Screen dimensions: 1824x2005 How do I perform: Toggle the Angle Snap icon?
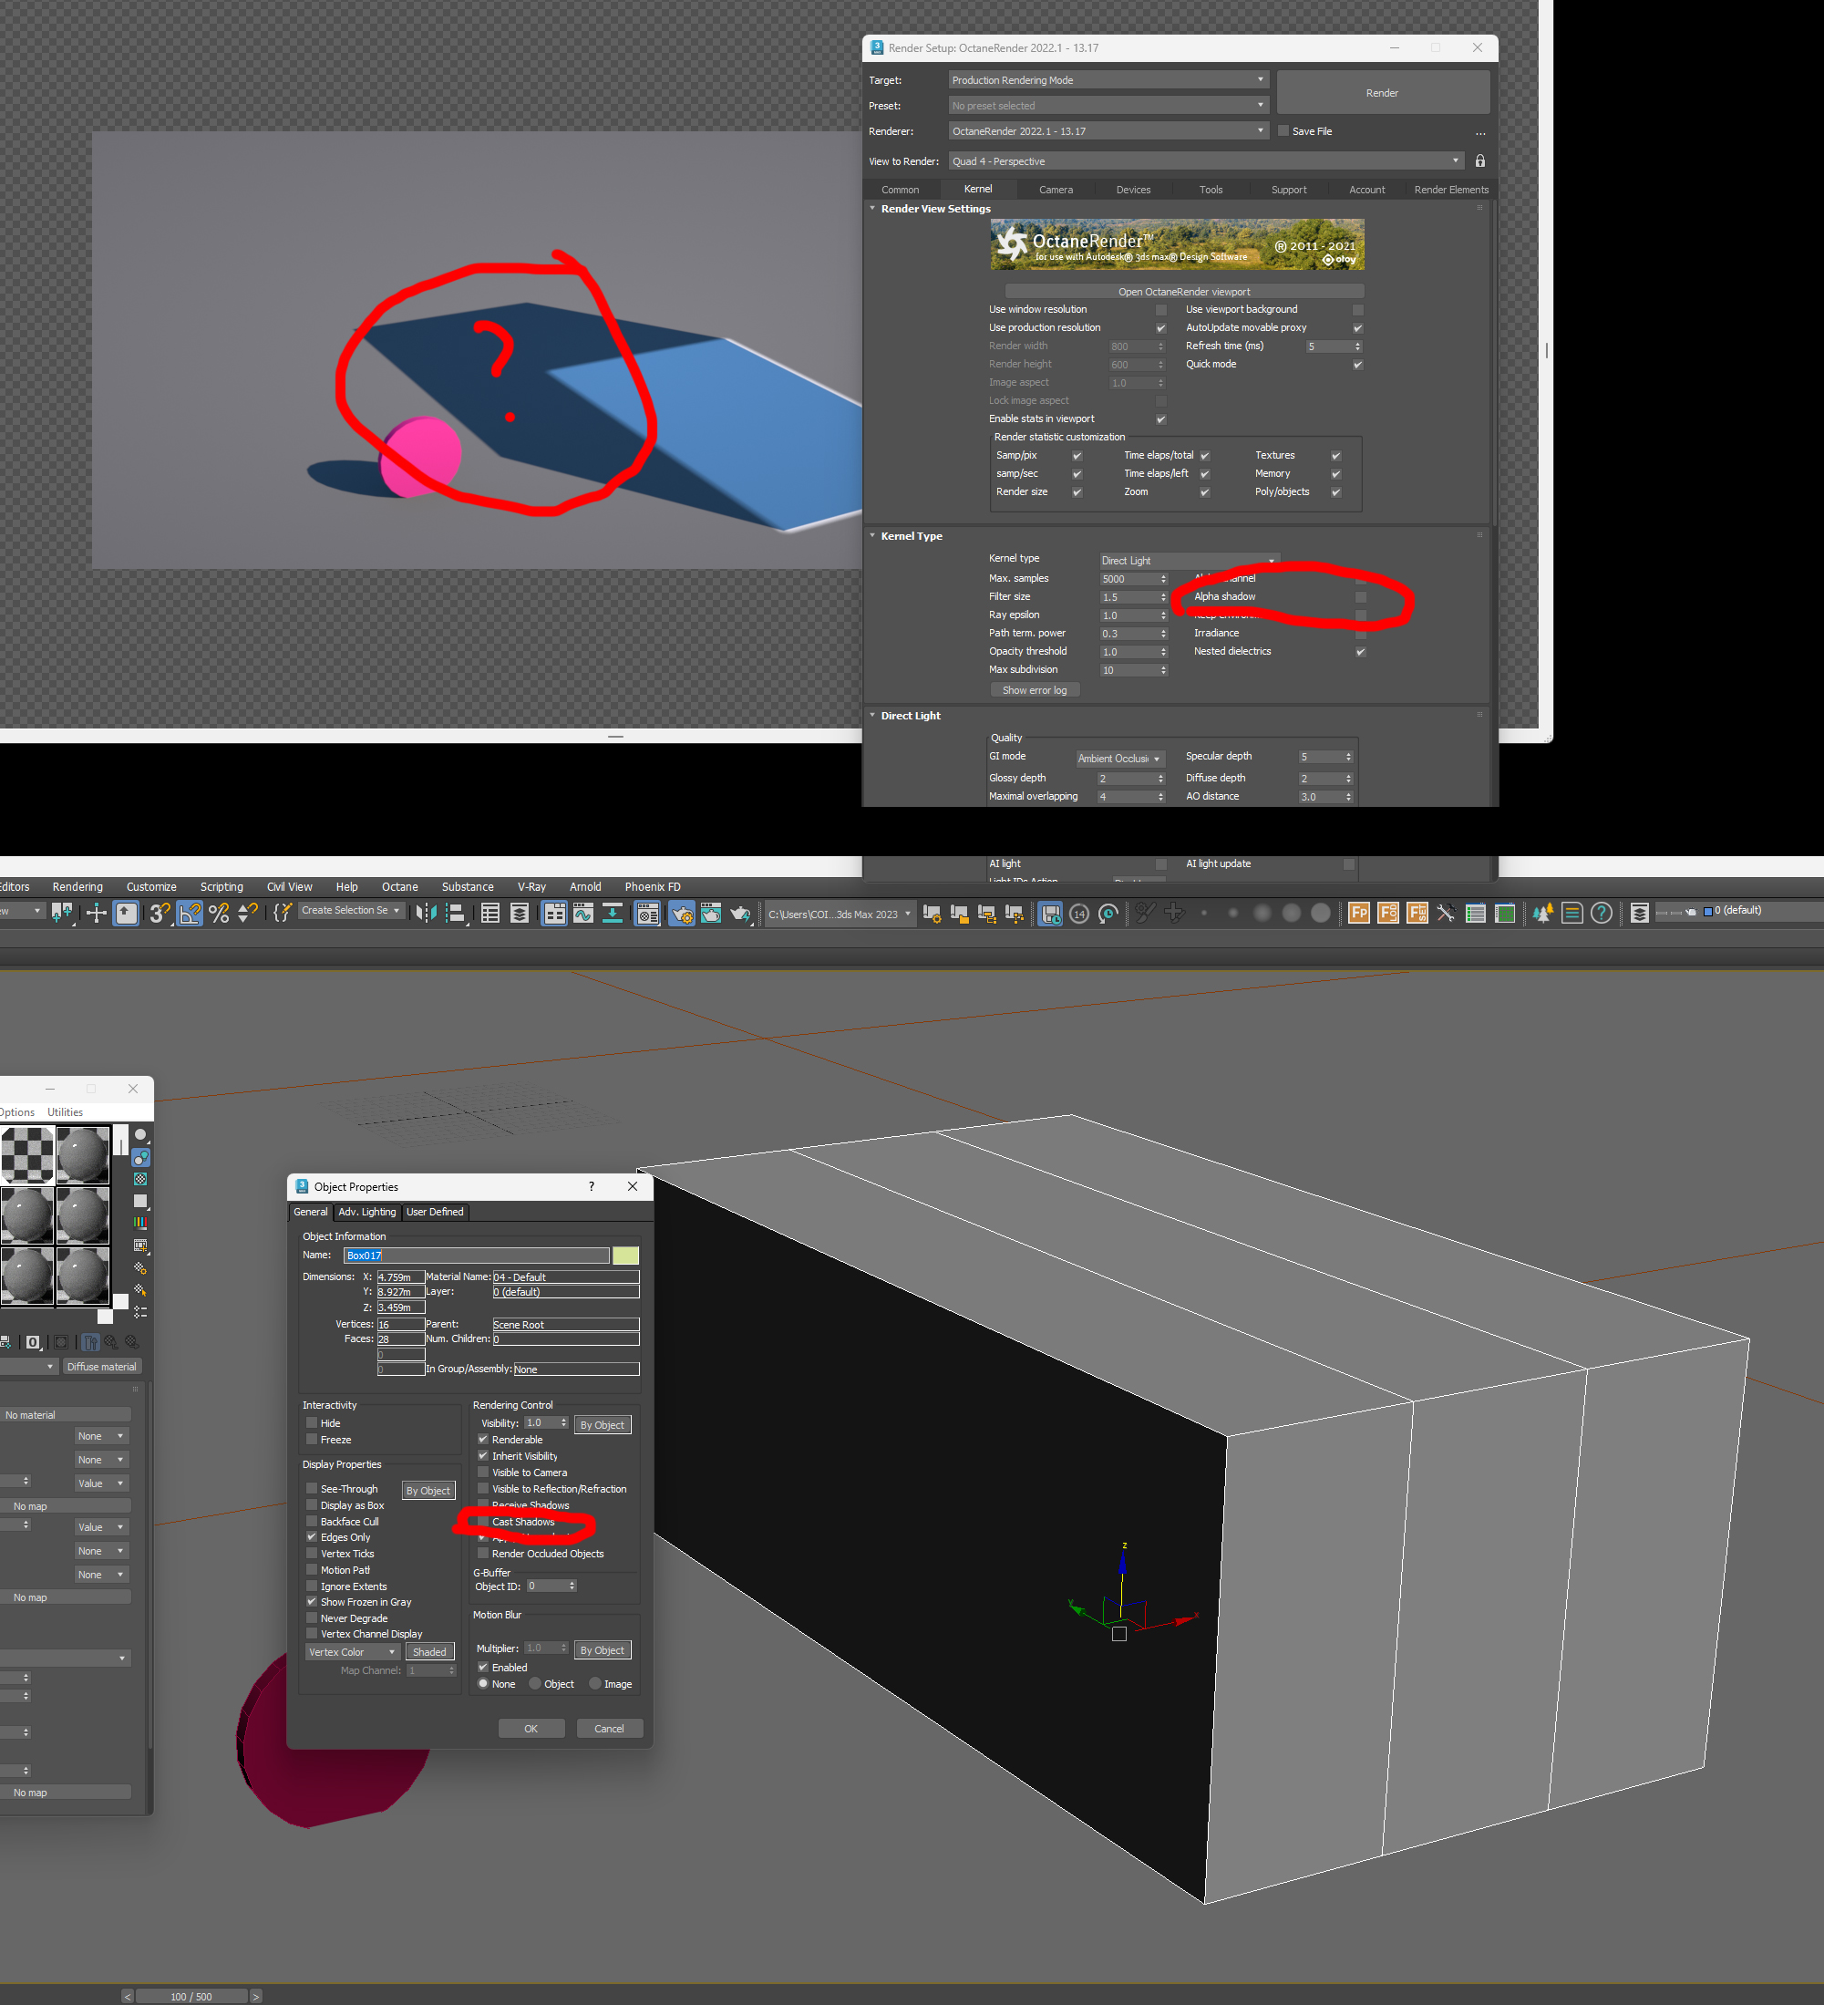tap(189, 913)
